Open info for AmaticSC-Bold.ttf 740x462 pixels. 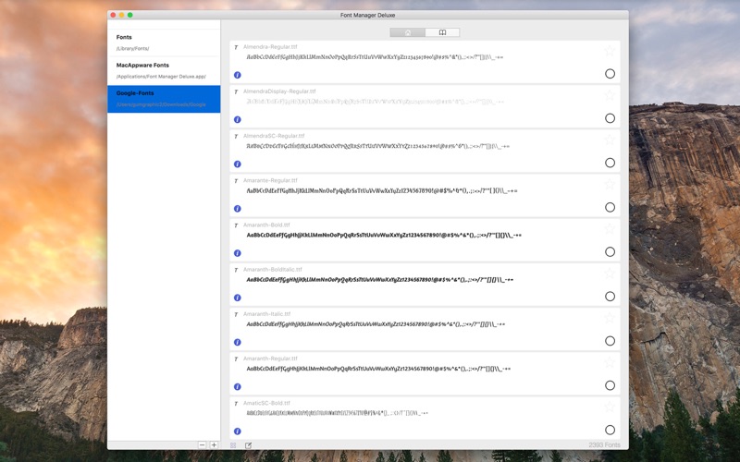[x=238, y=432]
